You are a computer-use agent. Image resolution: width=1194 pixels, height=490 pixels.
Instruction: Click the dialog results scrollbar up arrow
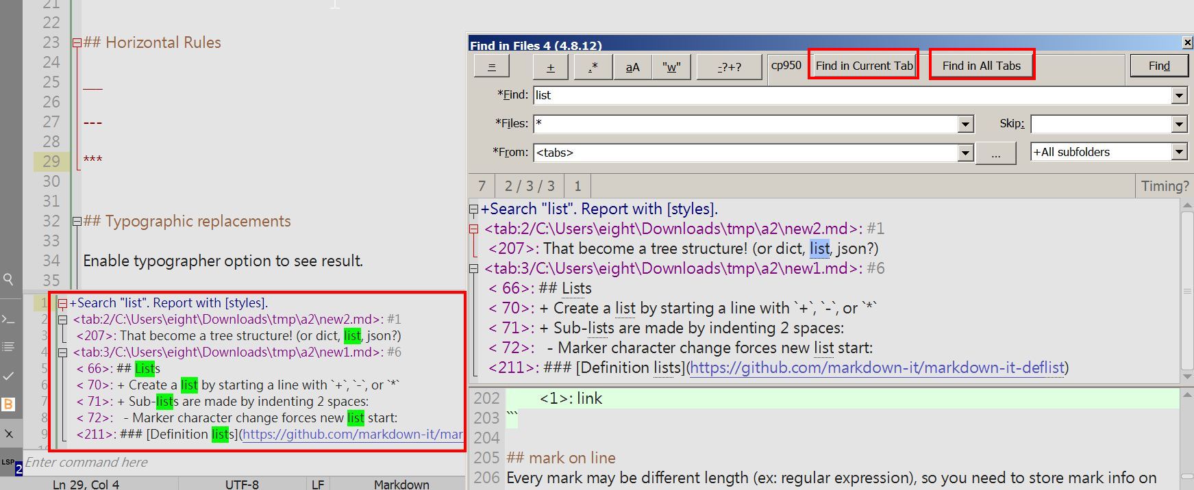click(1187, 207)
